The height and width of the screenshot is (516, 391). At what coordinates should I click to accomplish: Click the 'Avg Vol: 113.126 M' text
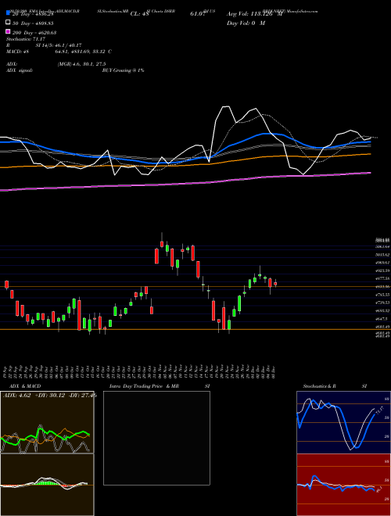tap(254, 14)
